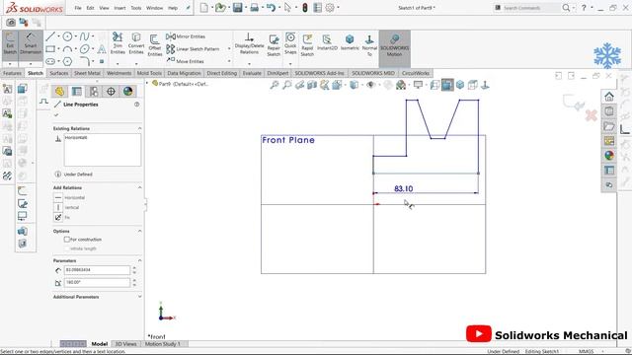Image resolution: width=632 pixels, height=355 pixels.
Task: Click the Zoom to Fit icon
Action: tap(275, 85)
